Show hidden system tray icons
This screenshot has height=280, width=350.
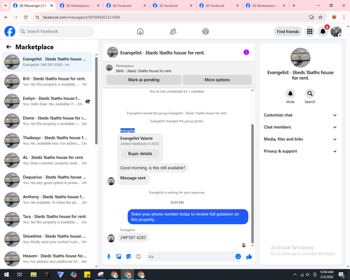(295, 274)
